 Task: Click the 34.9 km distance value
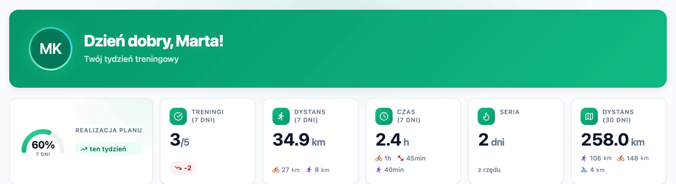coord(299,140)
